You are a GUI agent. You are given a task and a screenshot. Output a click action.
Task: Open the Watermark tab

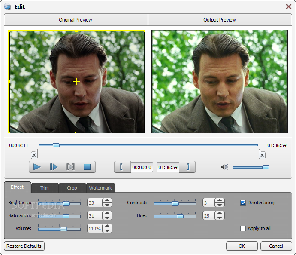coord(100,188)
